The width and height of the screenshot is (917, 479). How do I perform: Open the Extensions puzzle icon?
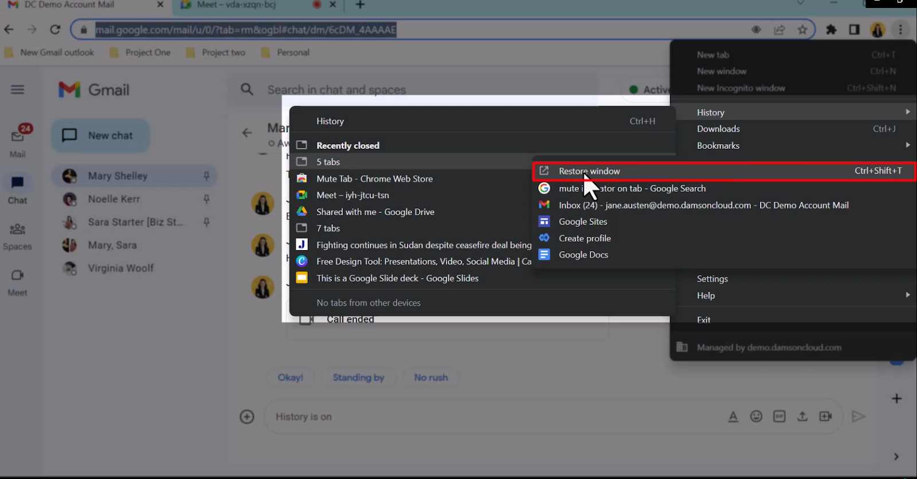point(831,30)
